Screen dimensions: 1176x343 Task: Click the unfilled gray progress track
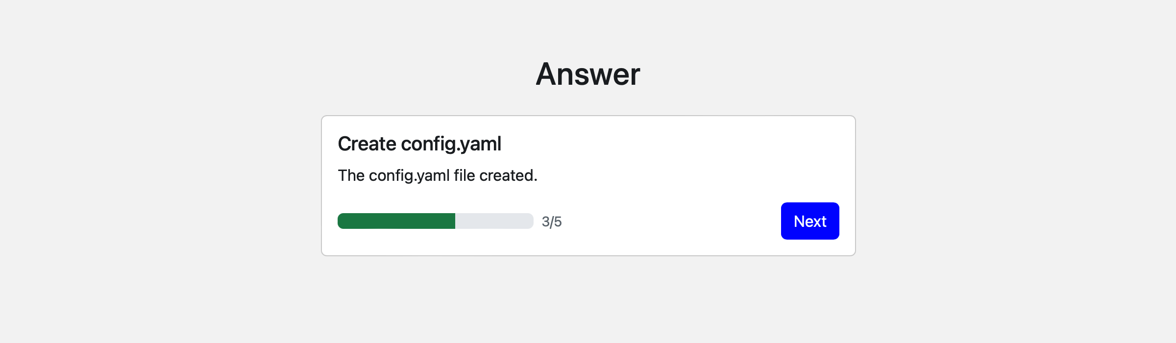click(495, 221)
